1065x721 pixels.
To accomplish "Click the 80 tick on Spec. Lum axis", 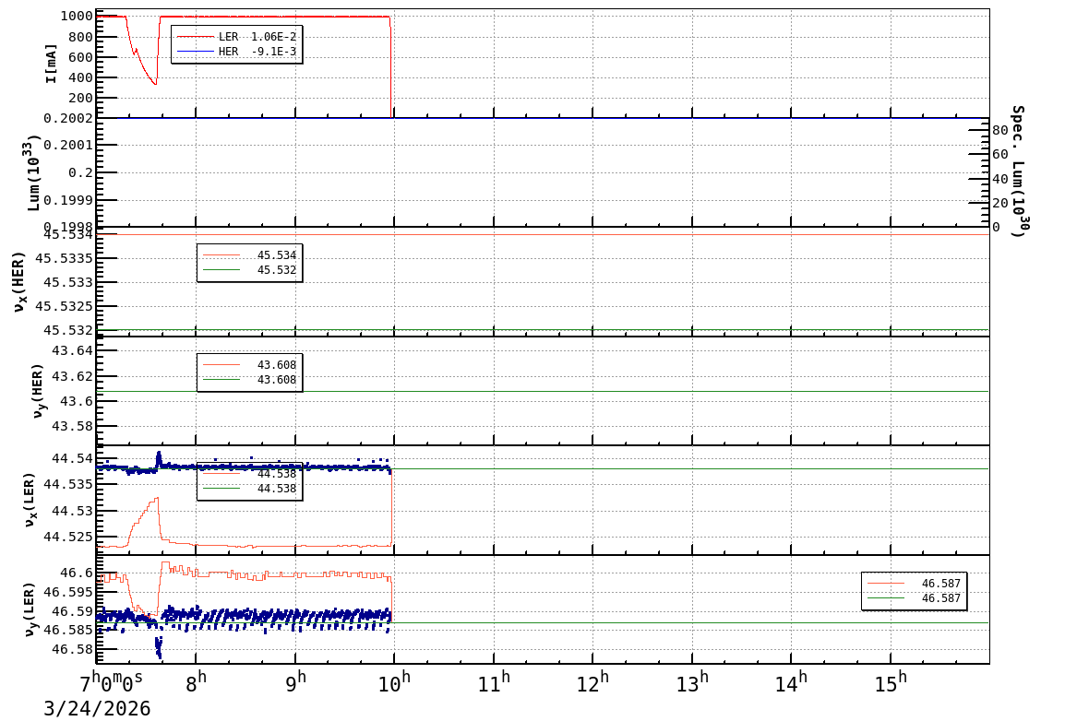I will (x=999, y=131).
